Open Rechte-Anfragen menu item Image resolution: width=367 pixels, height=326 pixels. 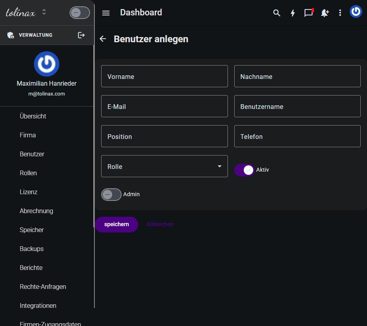[43, 287]
